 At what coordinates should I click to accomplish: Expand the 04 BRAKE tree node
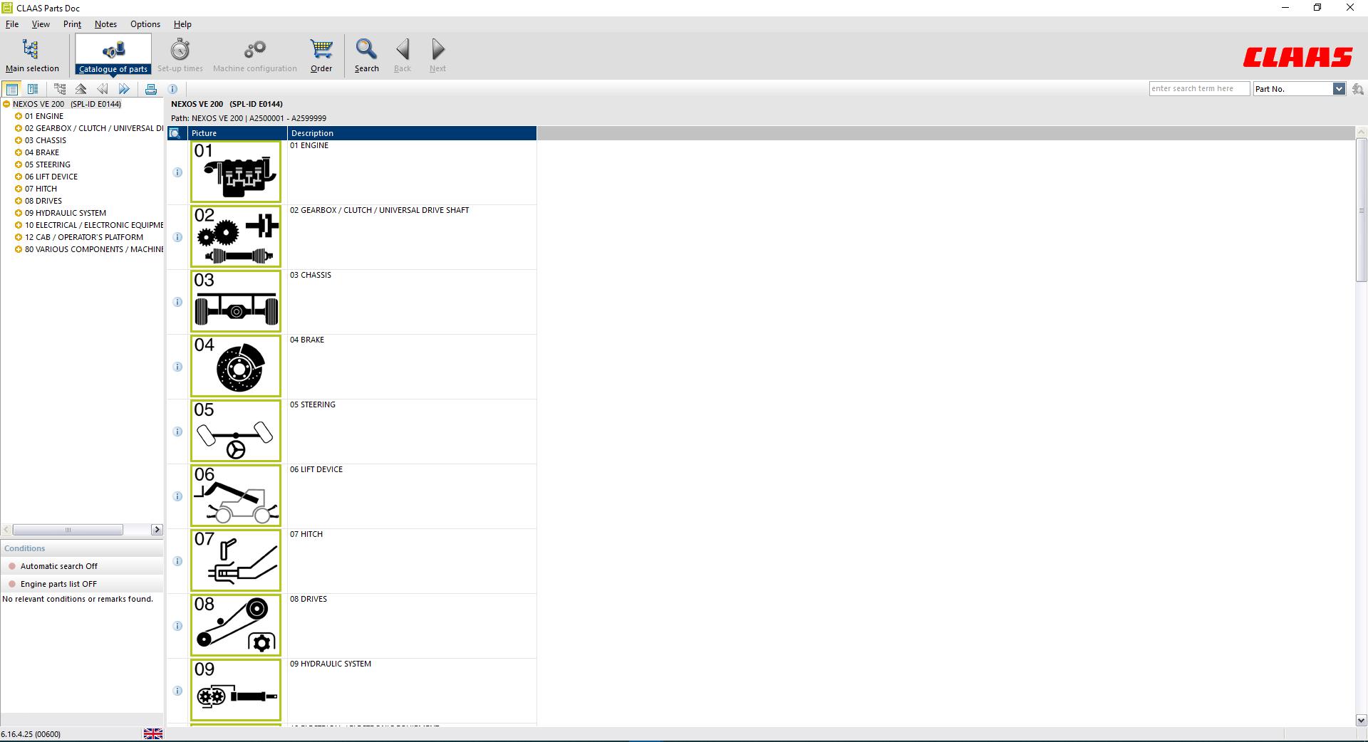19,152
